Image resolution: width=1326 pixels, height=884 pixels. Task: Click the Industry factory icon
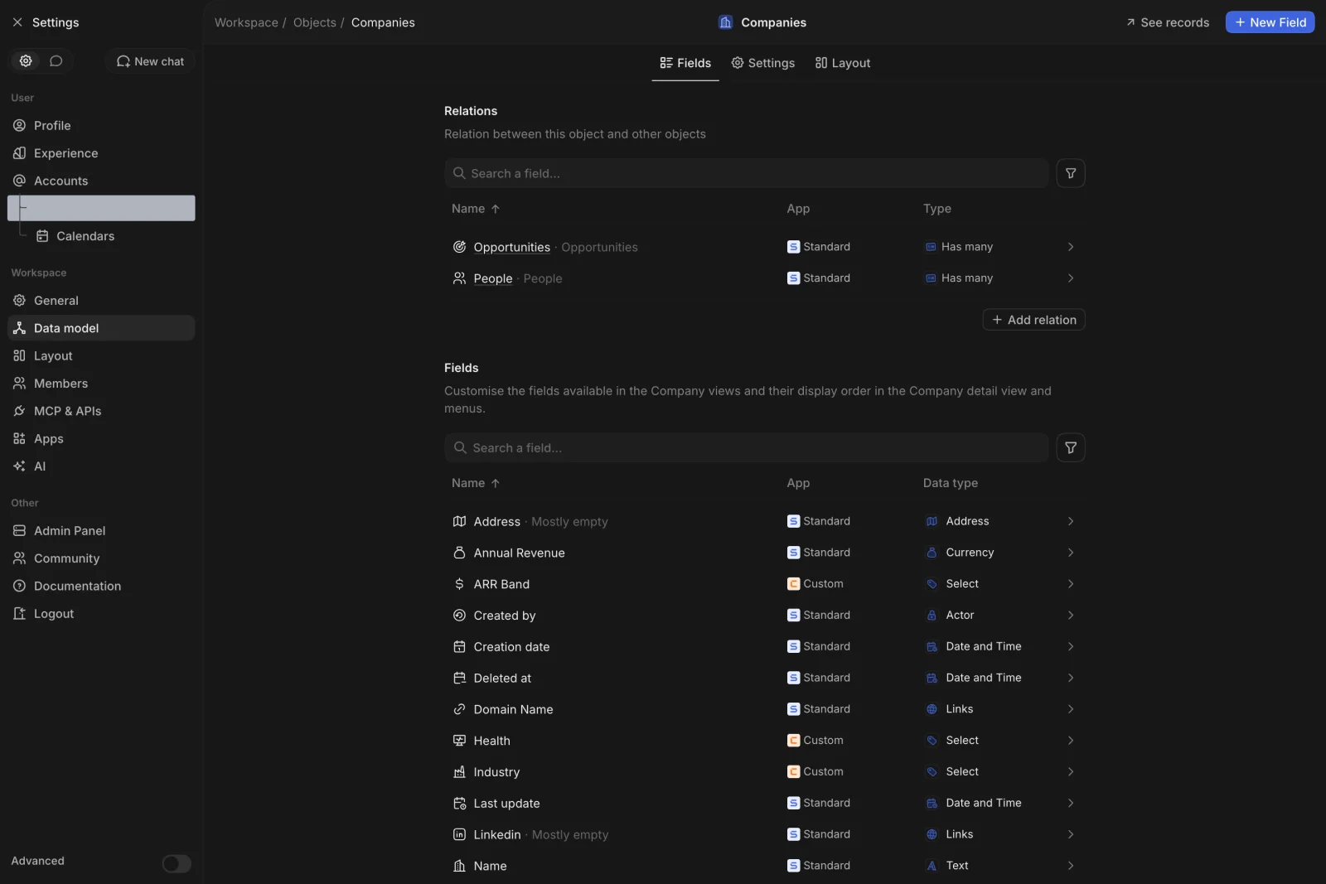point(459,772)
